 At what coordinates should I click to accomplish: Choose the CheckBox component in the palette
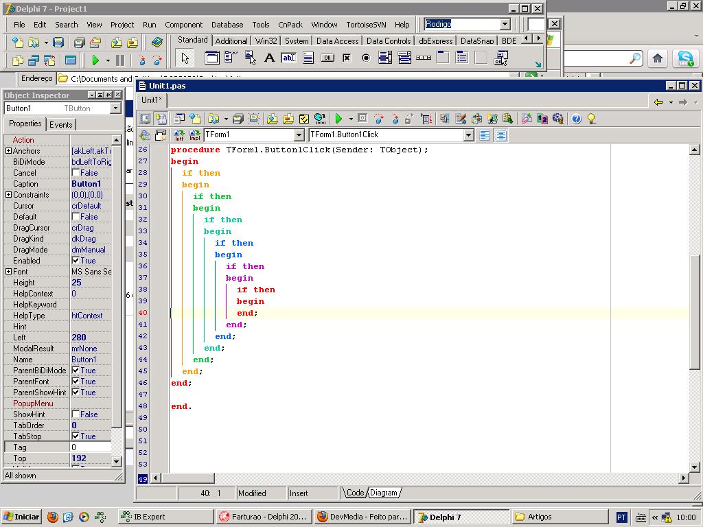pos(347,58)
